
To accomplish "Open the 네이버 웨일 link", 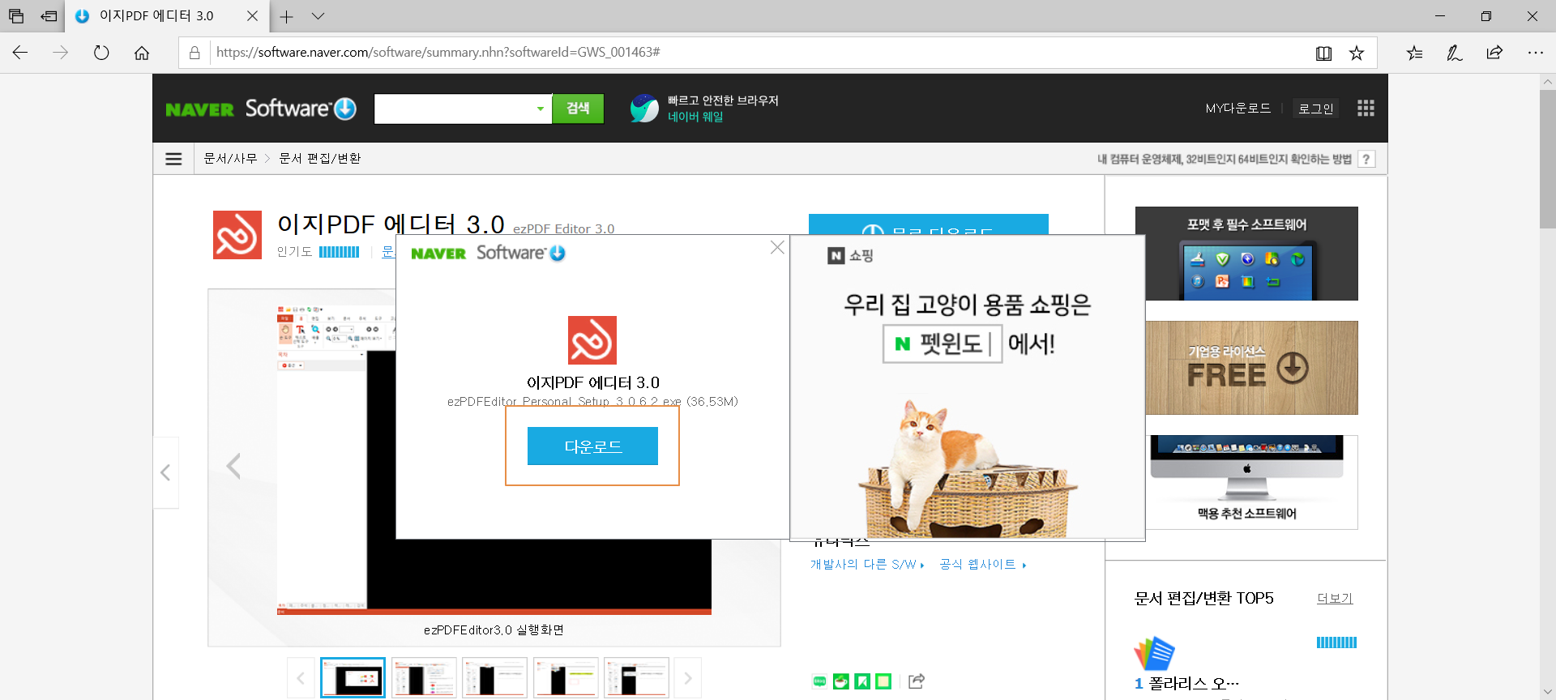I will point(695,117).
